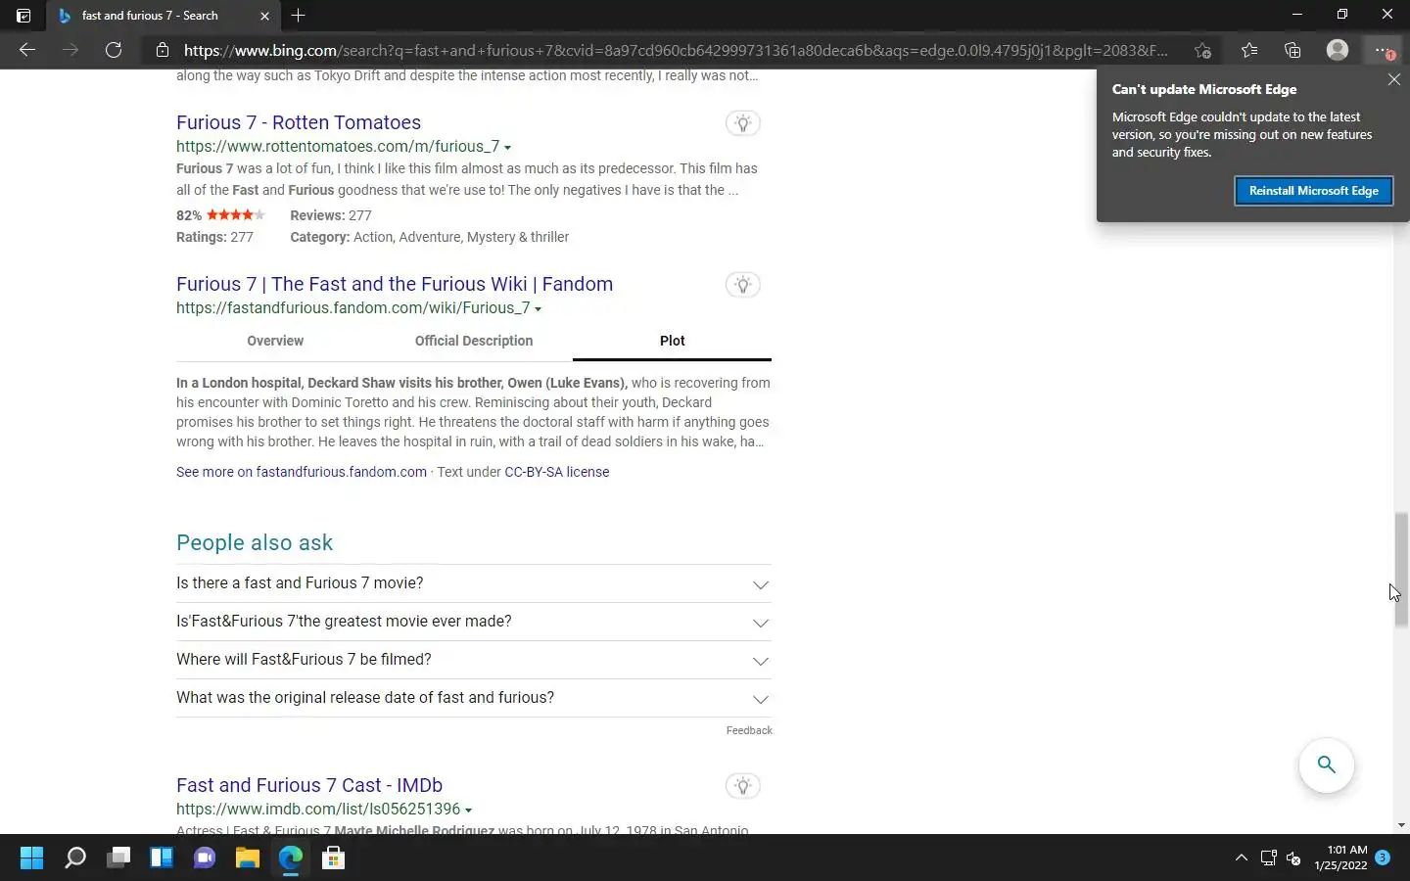
Task: Click the vertical scrollbar thumb
Action: [1401, 569]
